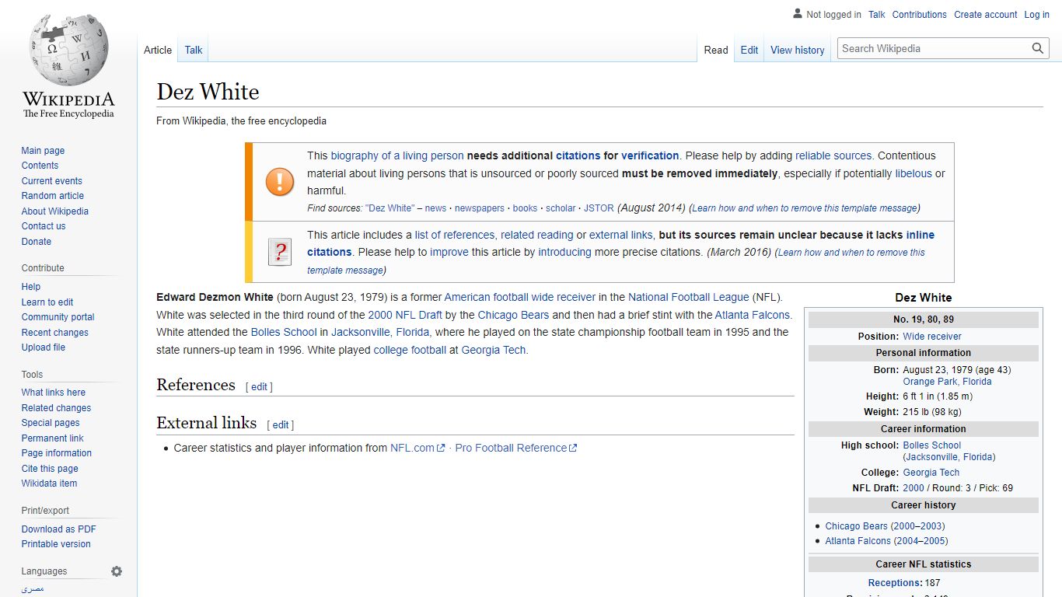Open the Talk tab

194,50
